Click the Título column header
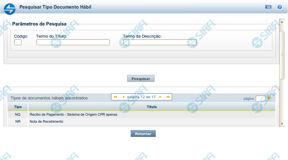 pyautogui.click(x=152, y=107)
